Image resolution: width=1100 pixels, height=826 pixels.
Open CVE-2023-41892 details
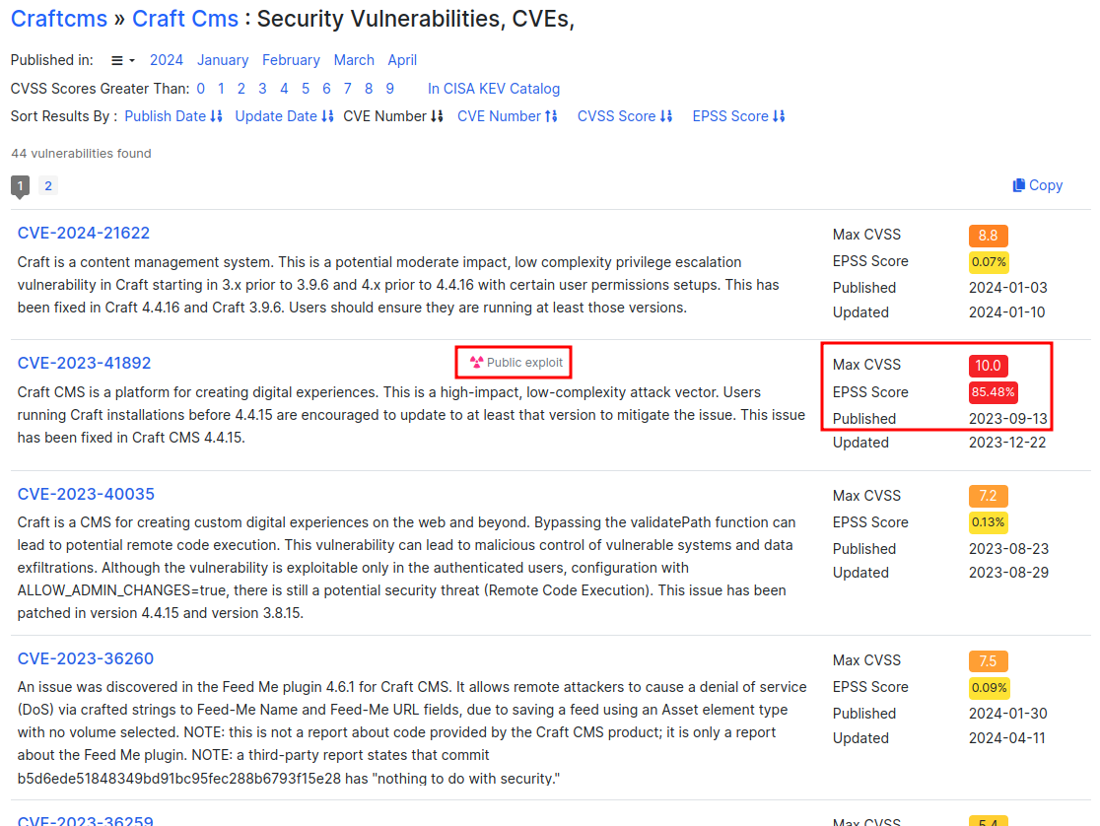[85, 363]
